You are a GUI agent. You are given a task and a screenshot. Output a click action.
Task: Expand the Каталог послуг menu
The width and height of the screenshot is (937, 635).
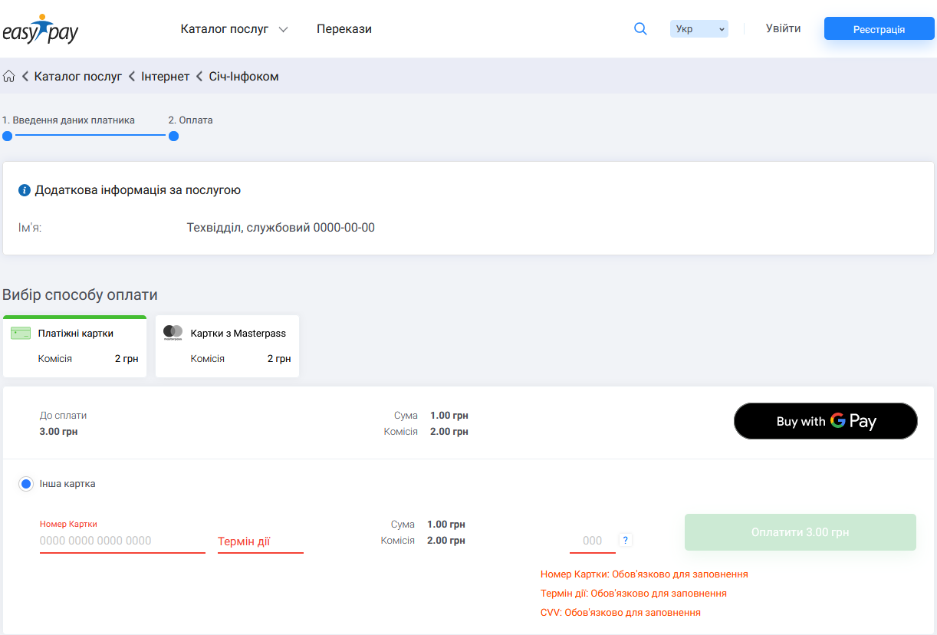pyautogui.click(x=234, y=29)
